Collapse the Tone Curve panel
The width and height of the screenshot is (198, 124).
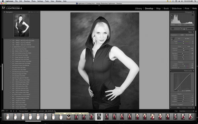tap(193, 71)
